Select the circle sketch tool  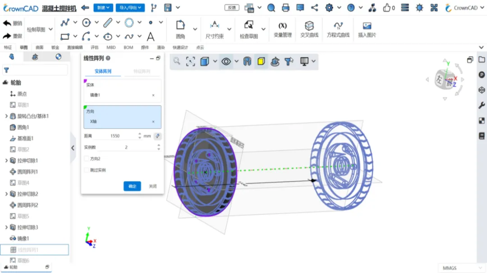click(86, 22)
